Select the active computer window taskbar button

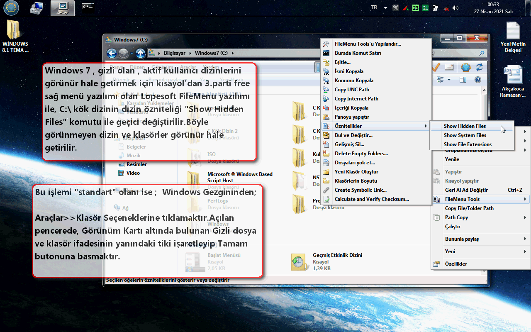[63, 8]
